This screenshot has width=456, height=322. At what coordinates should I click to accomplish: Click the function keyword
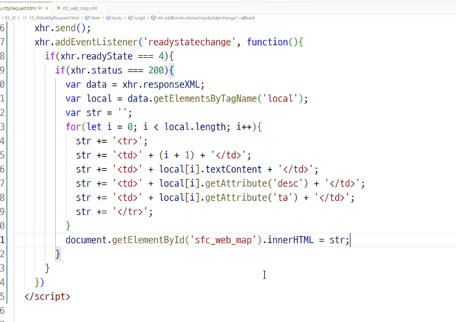267,42
